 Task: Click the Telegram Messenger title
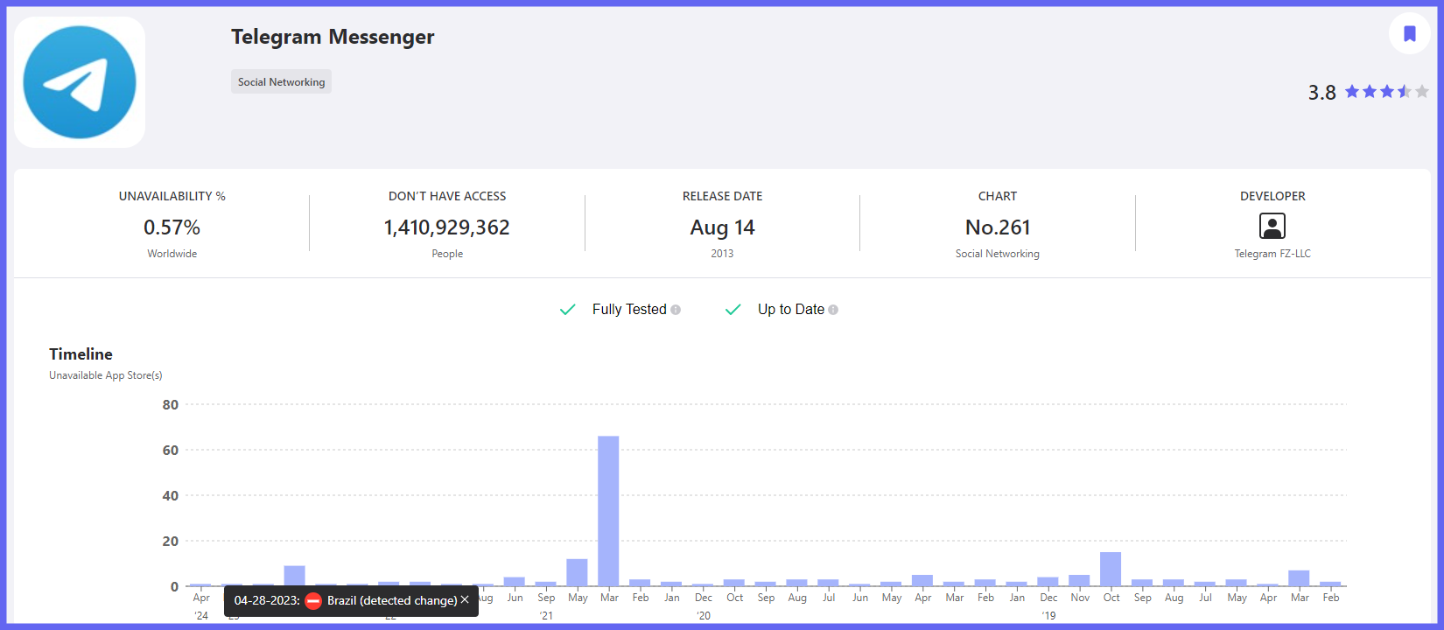point(333,37)
